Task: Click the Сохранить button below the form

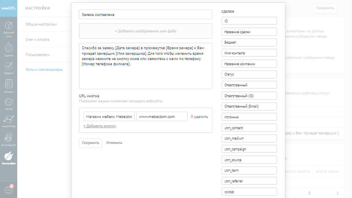Action: click(90, 143)
